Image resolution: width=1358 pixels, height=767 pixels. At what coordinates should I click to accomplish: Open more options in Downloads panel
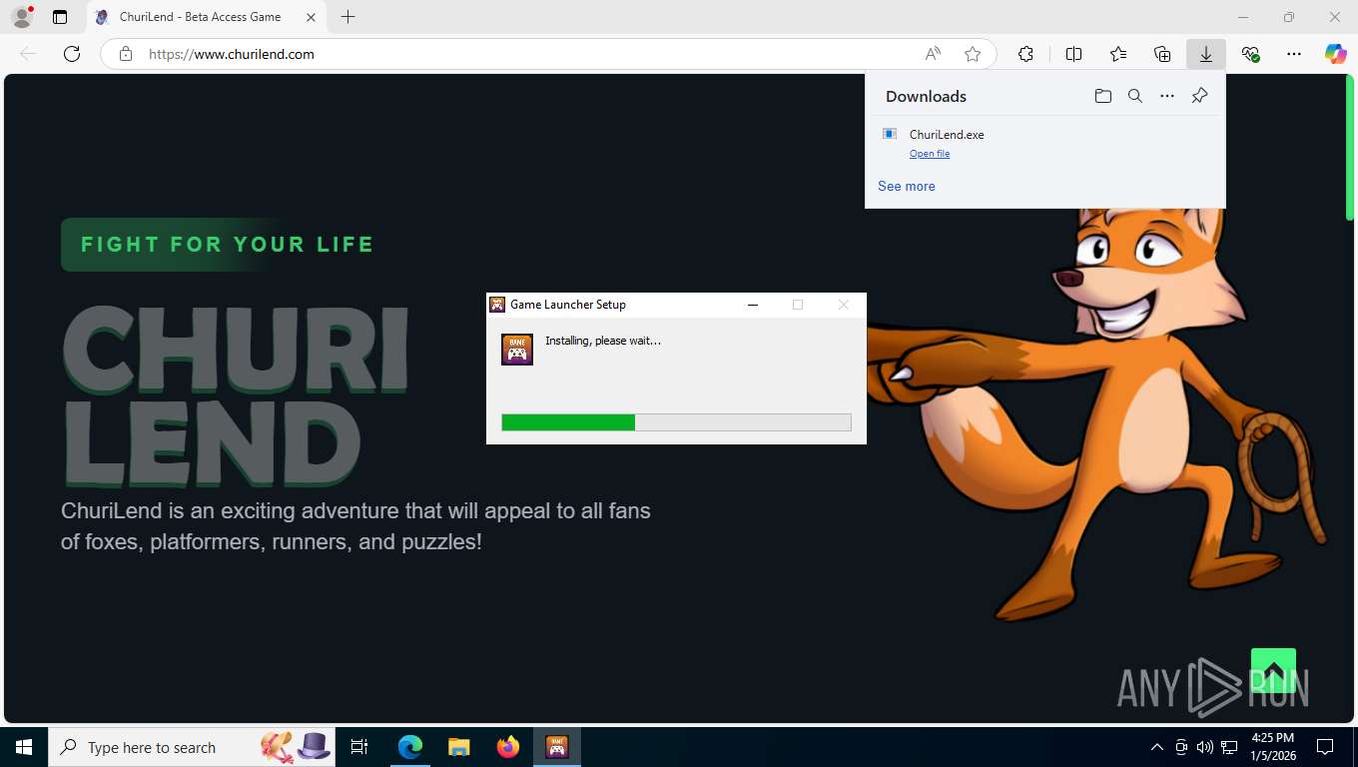coord(1167,96)
